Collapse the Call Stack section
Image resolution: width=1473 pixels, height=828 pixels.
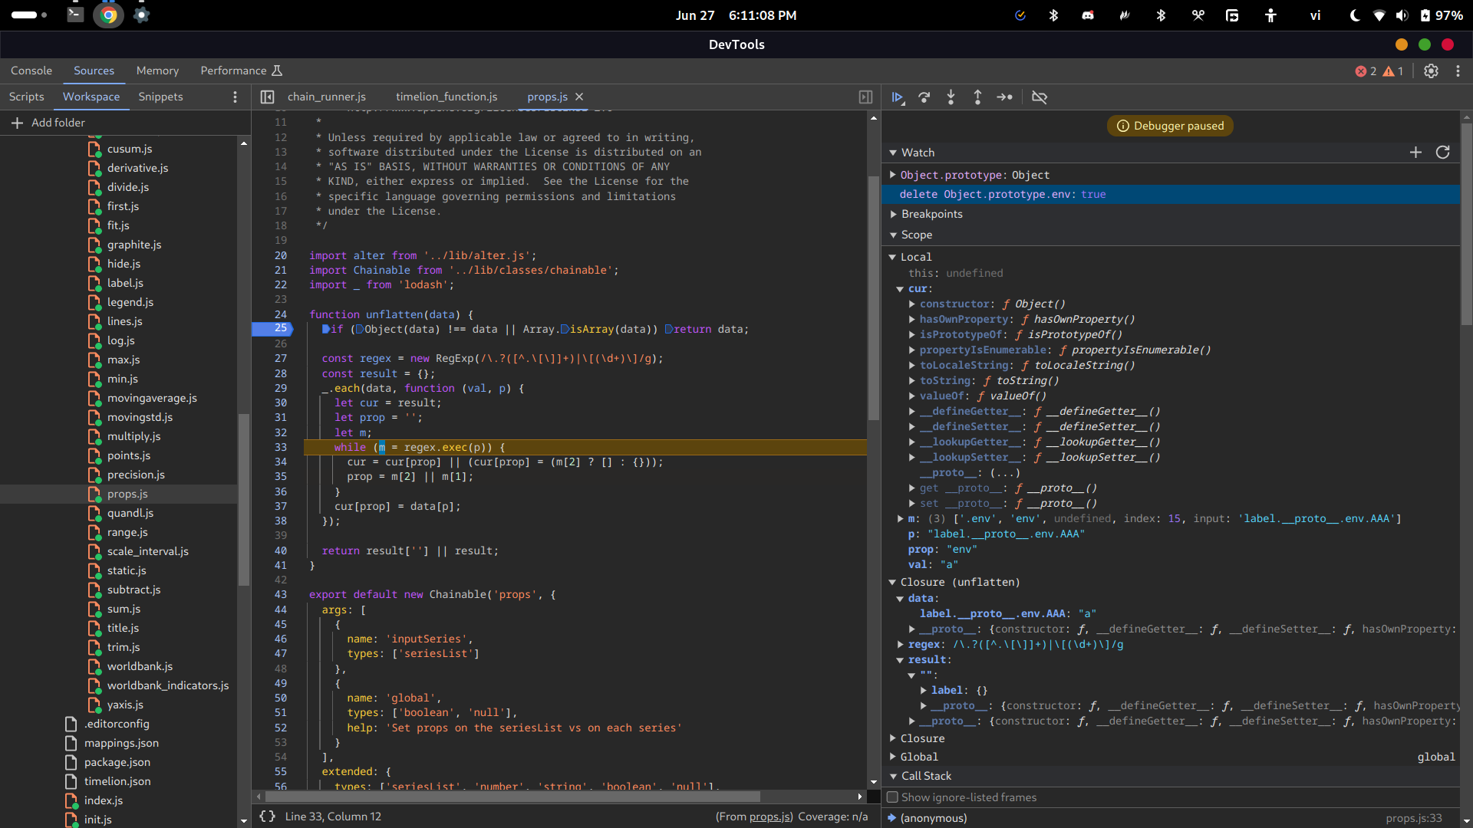click(x=893, y=776)
